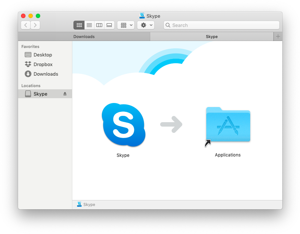Open the gear action menu
Image resolution: width=300 pixels, height=234 pixels.
[146, 25]
